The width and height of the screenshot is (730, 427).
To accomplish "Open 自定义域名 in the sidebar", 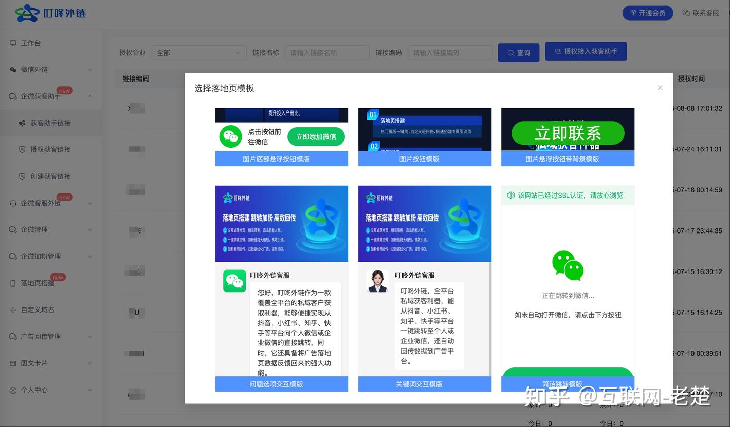I will tap(51, 309).
